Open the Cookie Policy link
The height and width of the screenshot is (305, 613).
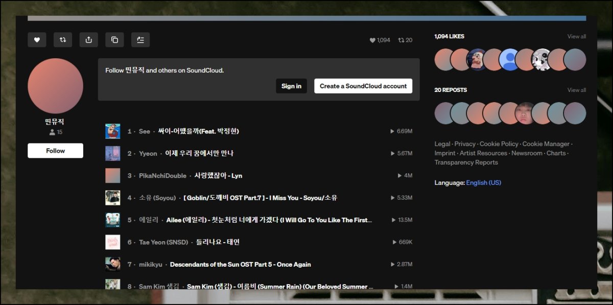click(x=499, y=144)
